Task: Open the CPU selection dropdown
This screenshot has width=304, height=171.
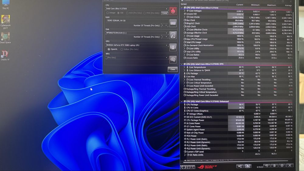Action: (137, 9)
